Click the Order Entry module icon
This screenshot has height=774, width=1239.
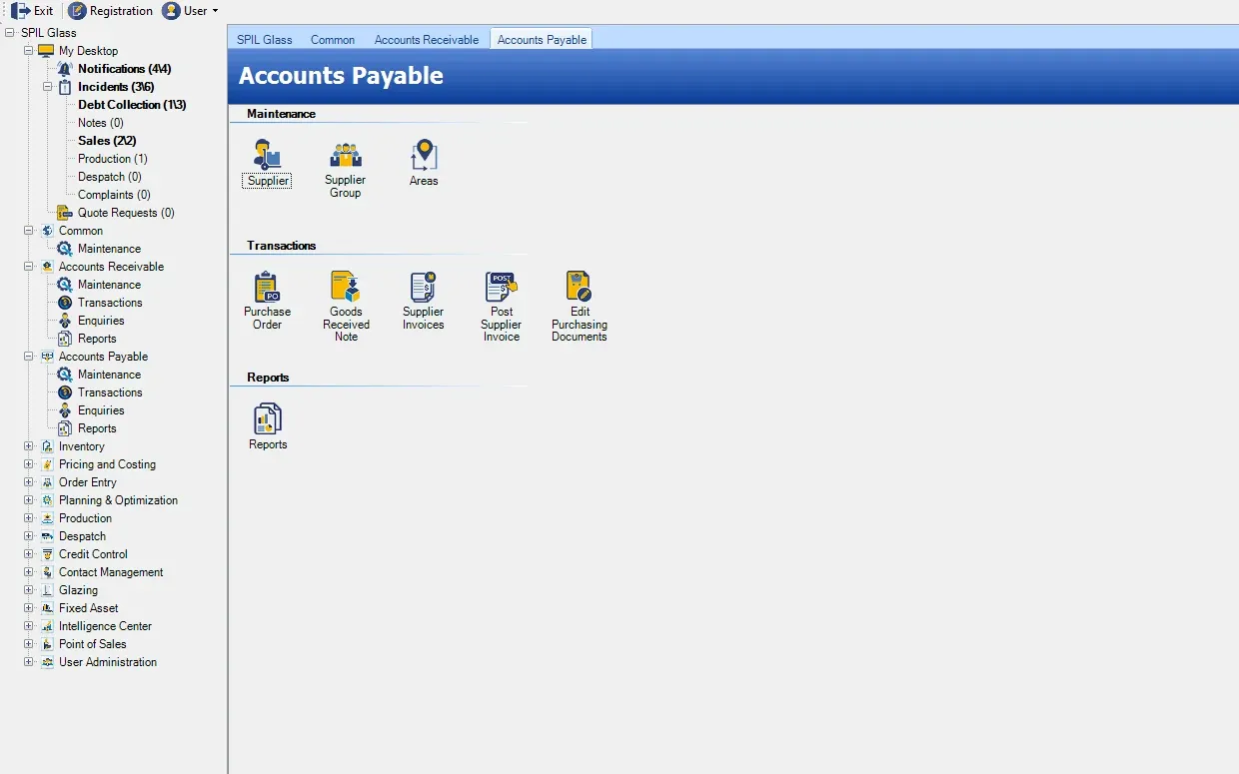[x=47, y=482]
